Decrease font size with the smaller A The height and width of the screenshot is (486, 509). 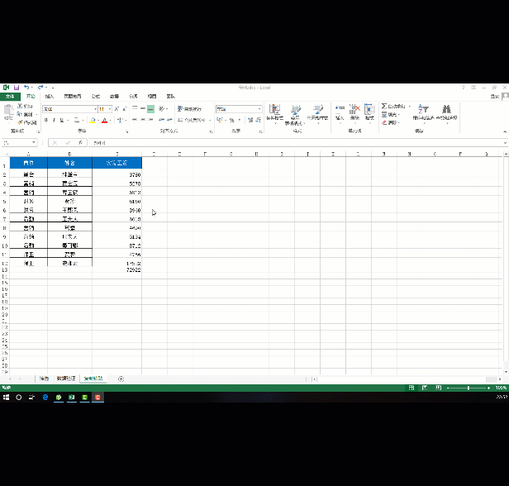(x=124, y=109)
